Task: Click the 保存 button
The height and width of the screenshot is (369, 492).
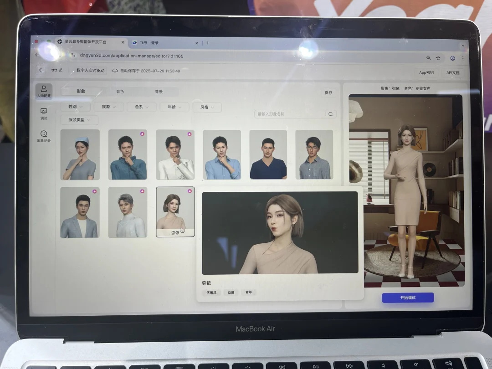Action: 328,92
